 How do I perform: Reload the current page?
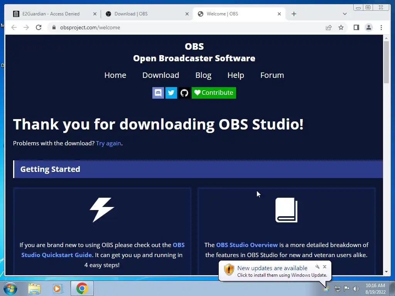pyautogui.click(x=39, y=27)
